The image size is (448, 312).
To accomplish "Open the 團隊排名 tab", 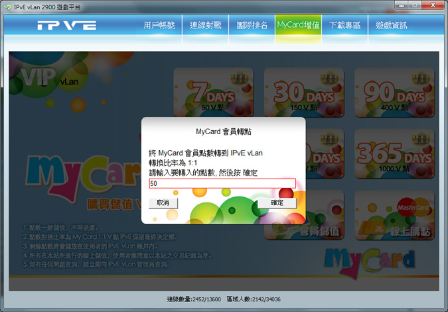I will [252, 25].
